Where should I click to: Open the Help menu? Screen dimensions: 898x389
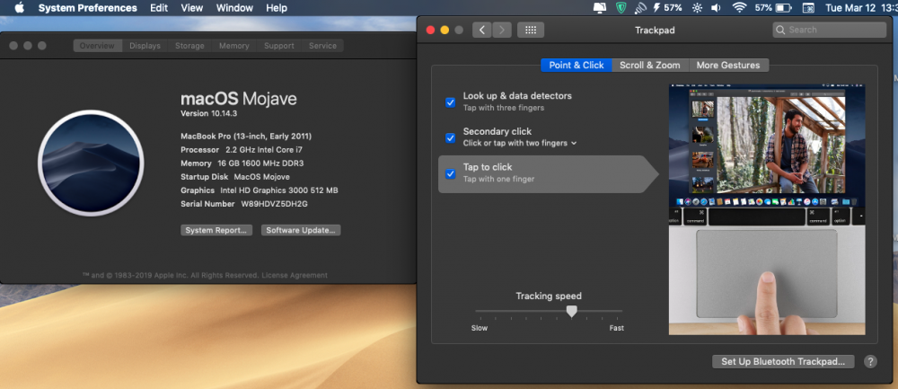click(277, 8)
